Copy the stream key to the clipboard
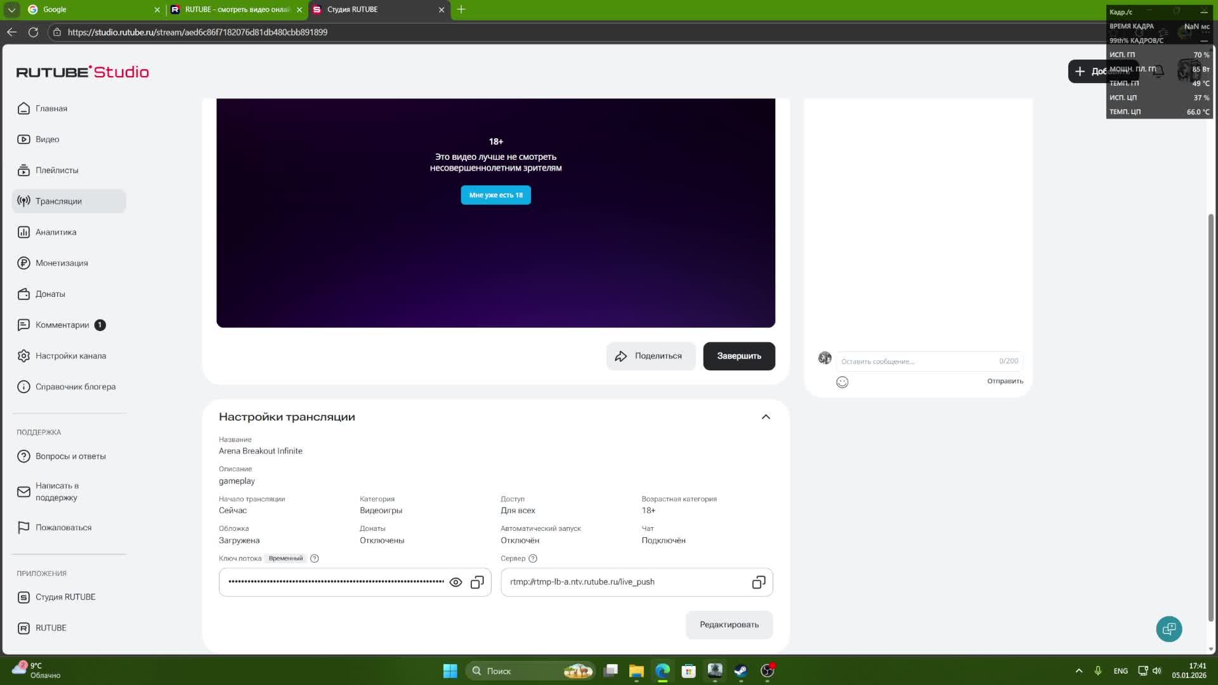This screenshot has height=685, width=1218. click(x=477, y=582)
